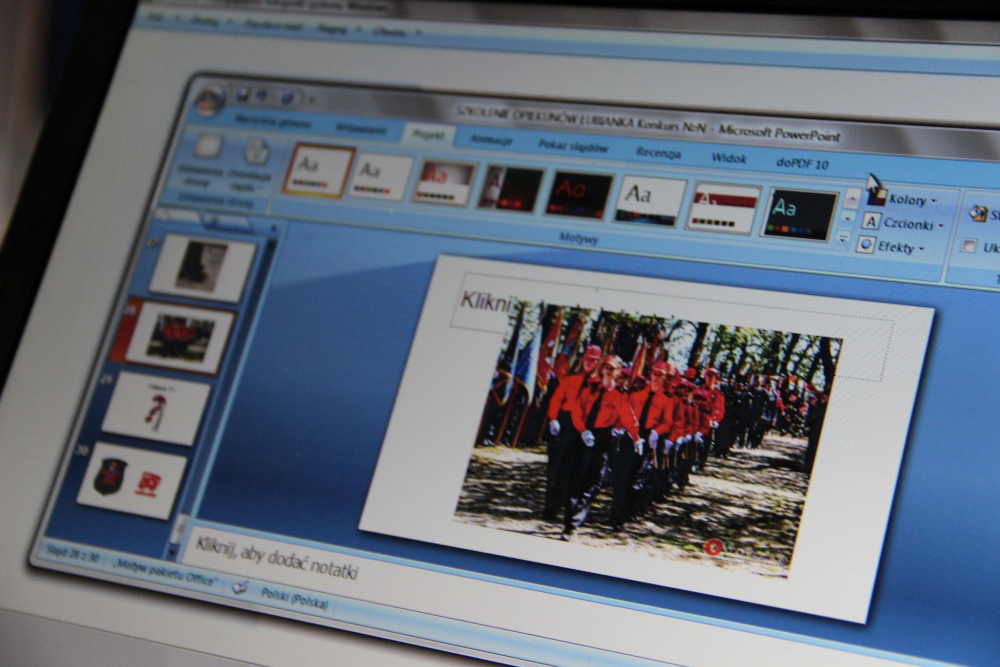The height and width of the screenshot is (667, 1000).
Task: Click the spell-check icon in status bar
Action: 240,587
